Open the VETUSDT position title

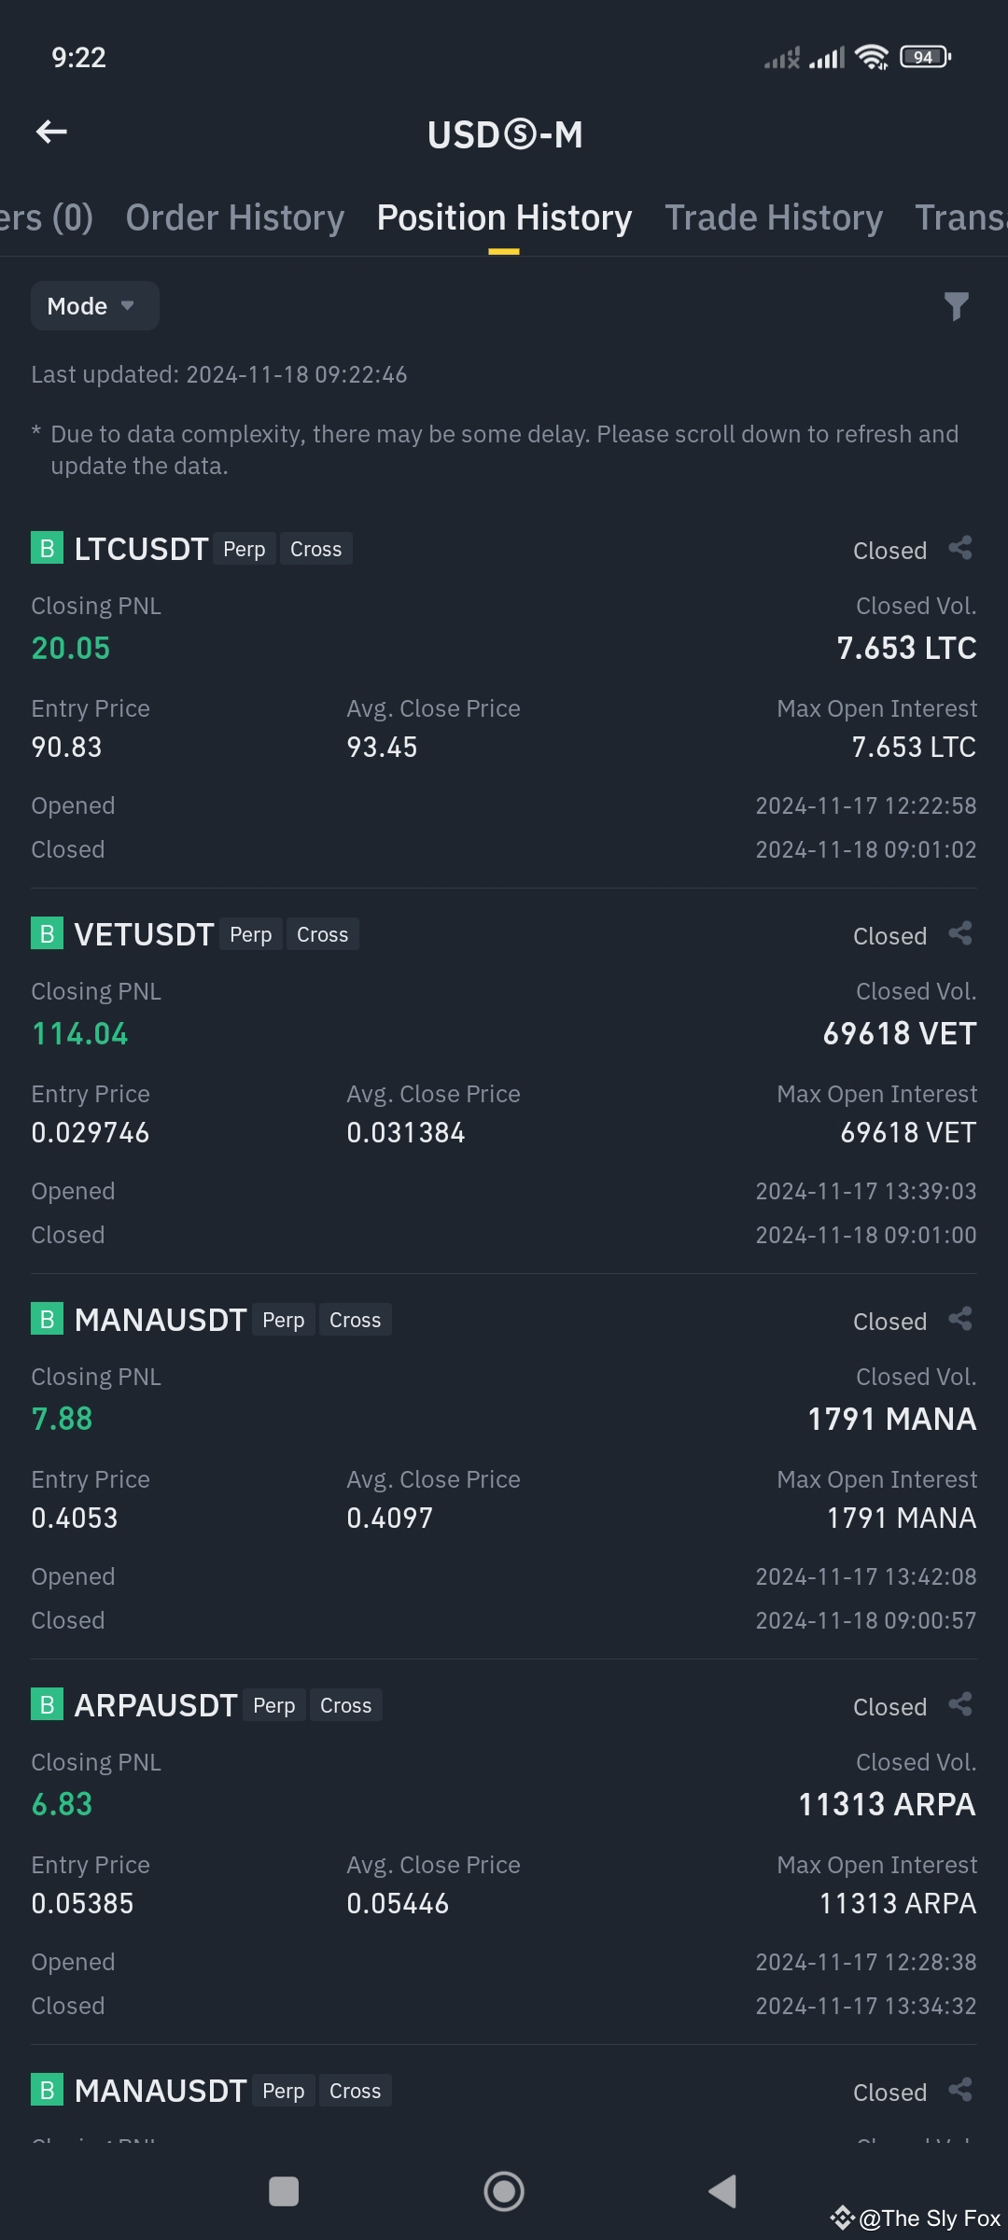click(144, 934)
